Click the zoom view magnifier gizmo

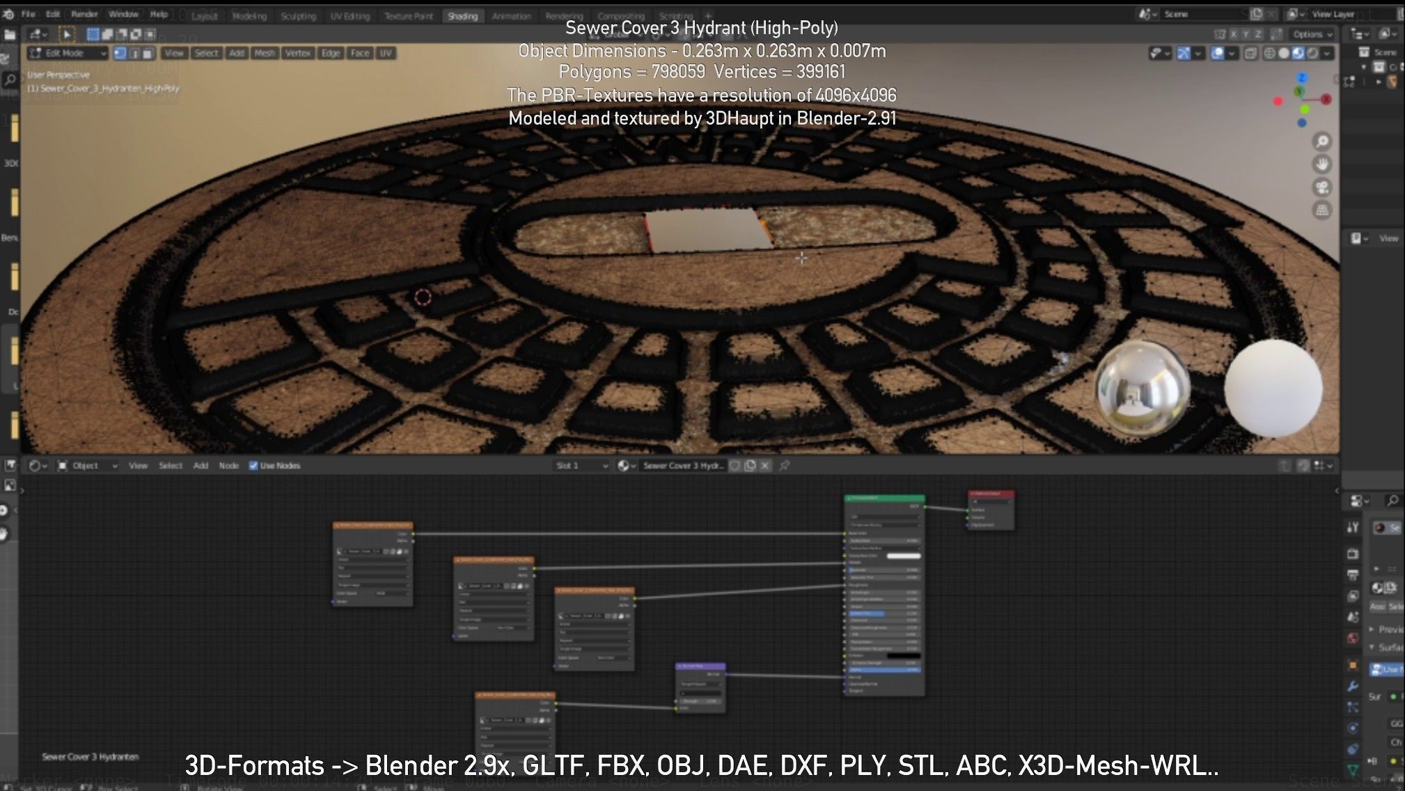pos(1321,142)
